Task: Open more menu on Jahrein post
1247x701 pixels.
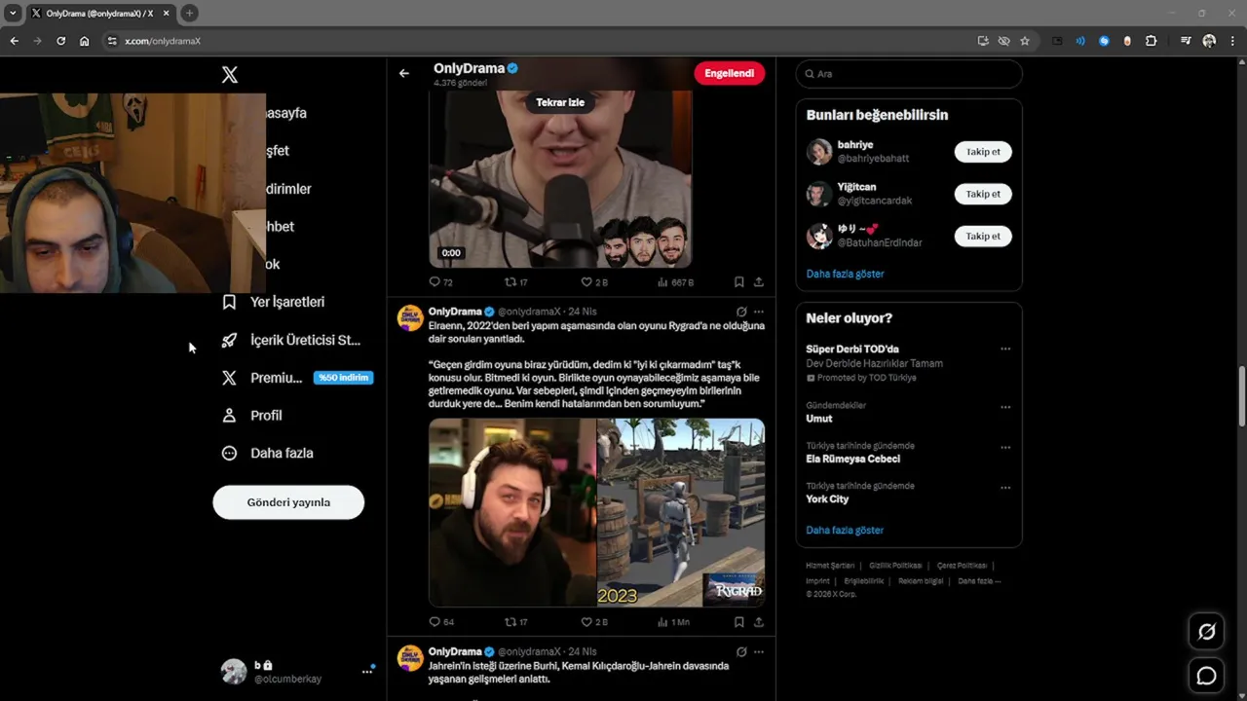Action: pyautogui.click(x=759, y=651)
